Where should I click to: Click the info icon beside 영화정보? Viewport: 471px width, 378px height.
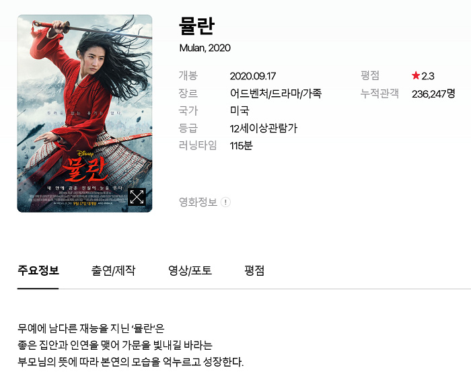[x=225, y=202]
